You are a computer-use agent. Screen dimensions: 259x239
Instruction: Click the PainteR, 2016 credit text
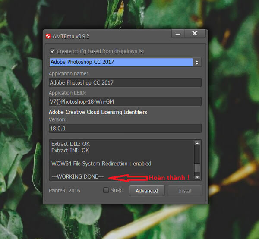pyautogui.click(x=64, y=191)
